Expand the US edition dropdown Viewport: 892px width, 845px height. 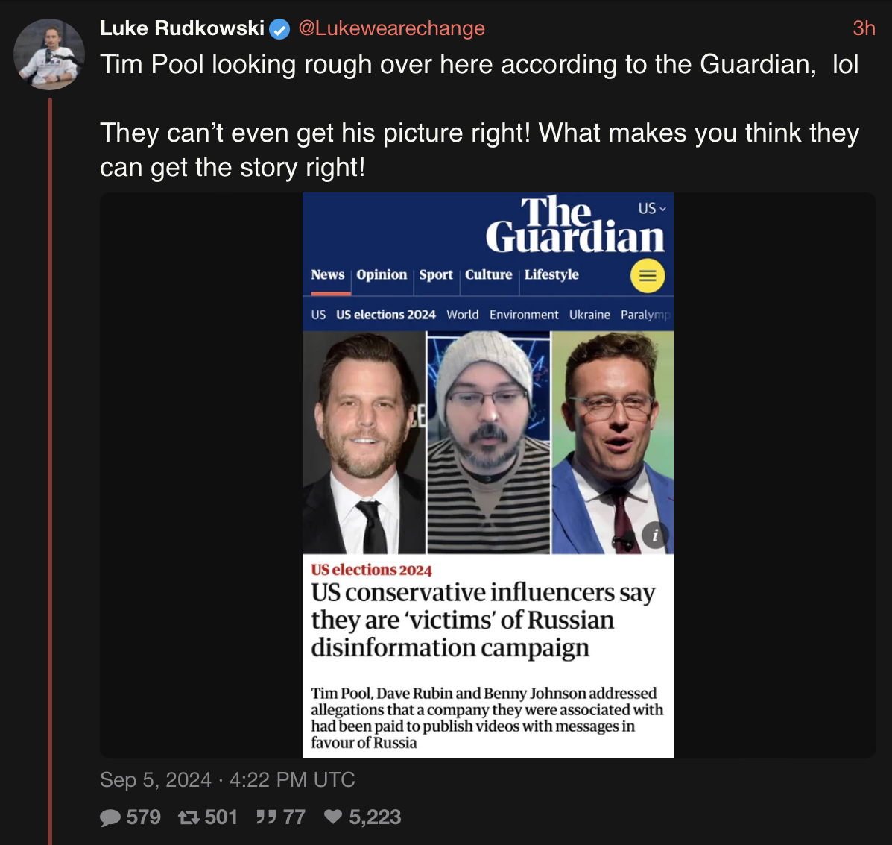[652, 208]
